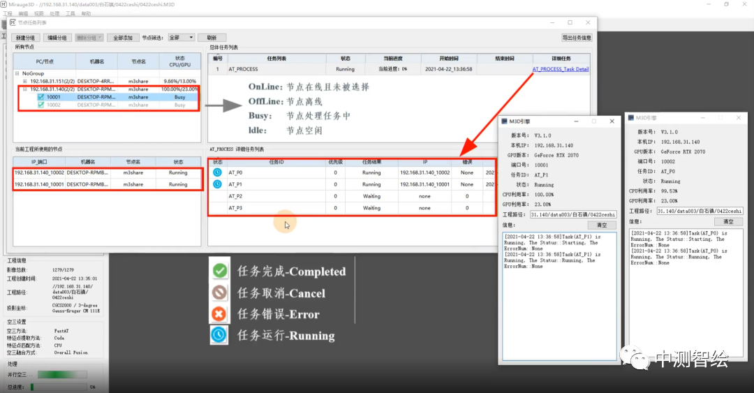Open the 工具 menu
This screenshot has height=393, width=754.
(71, 13)
